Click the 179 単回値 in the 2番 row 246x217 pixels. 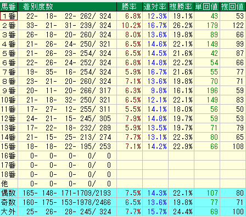[213, 25]
